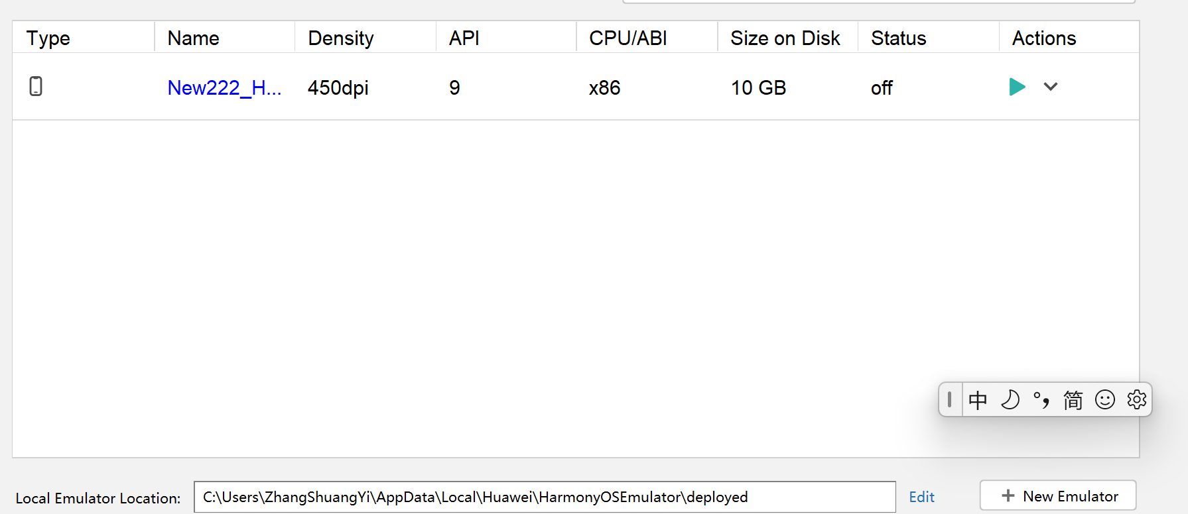The image size is (1188, 514).
Task: Click the IME toolbar drag handle
Action: [950, 399]
